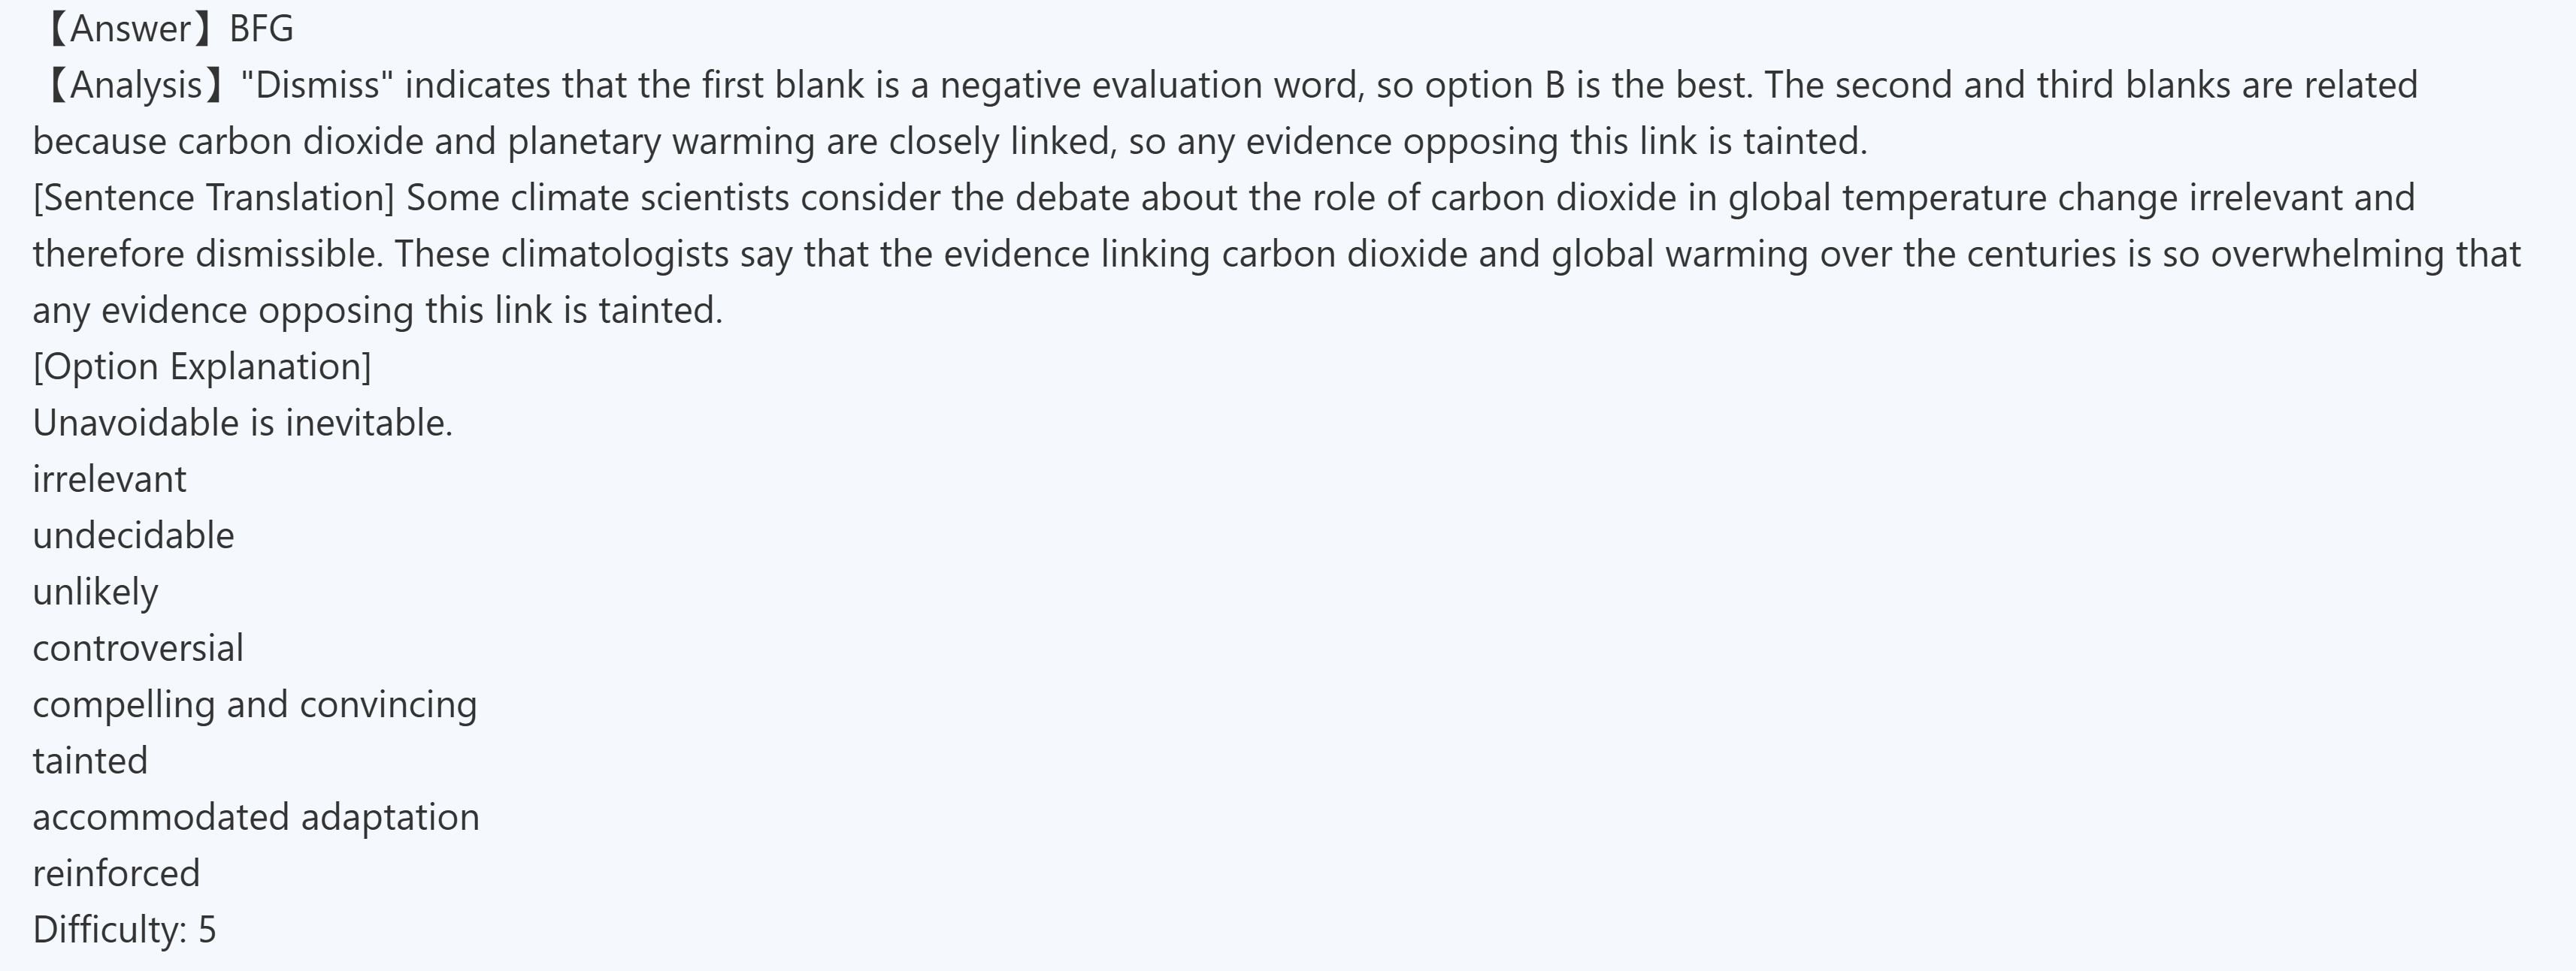
Task: Click the Sentence Translation label
Action: point(214,198)
